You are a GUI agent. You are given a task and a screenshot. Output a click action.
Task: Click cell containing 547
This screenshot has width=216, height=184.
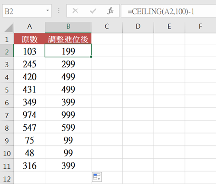(29, 127)
